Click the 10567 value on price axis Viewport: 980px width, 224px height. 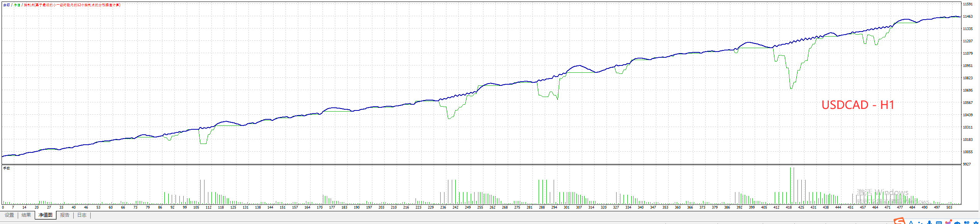(x=968, y=103)
